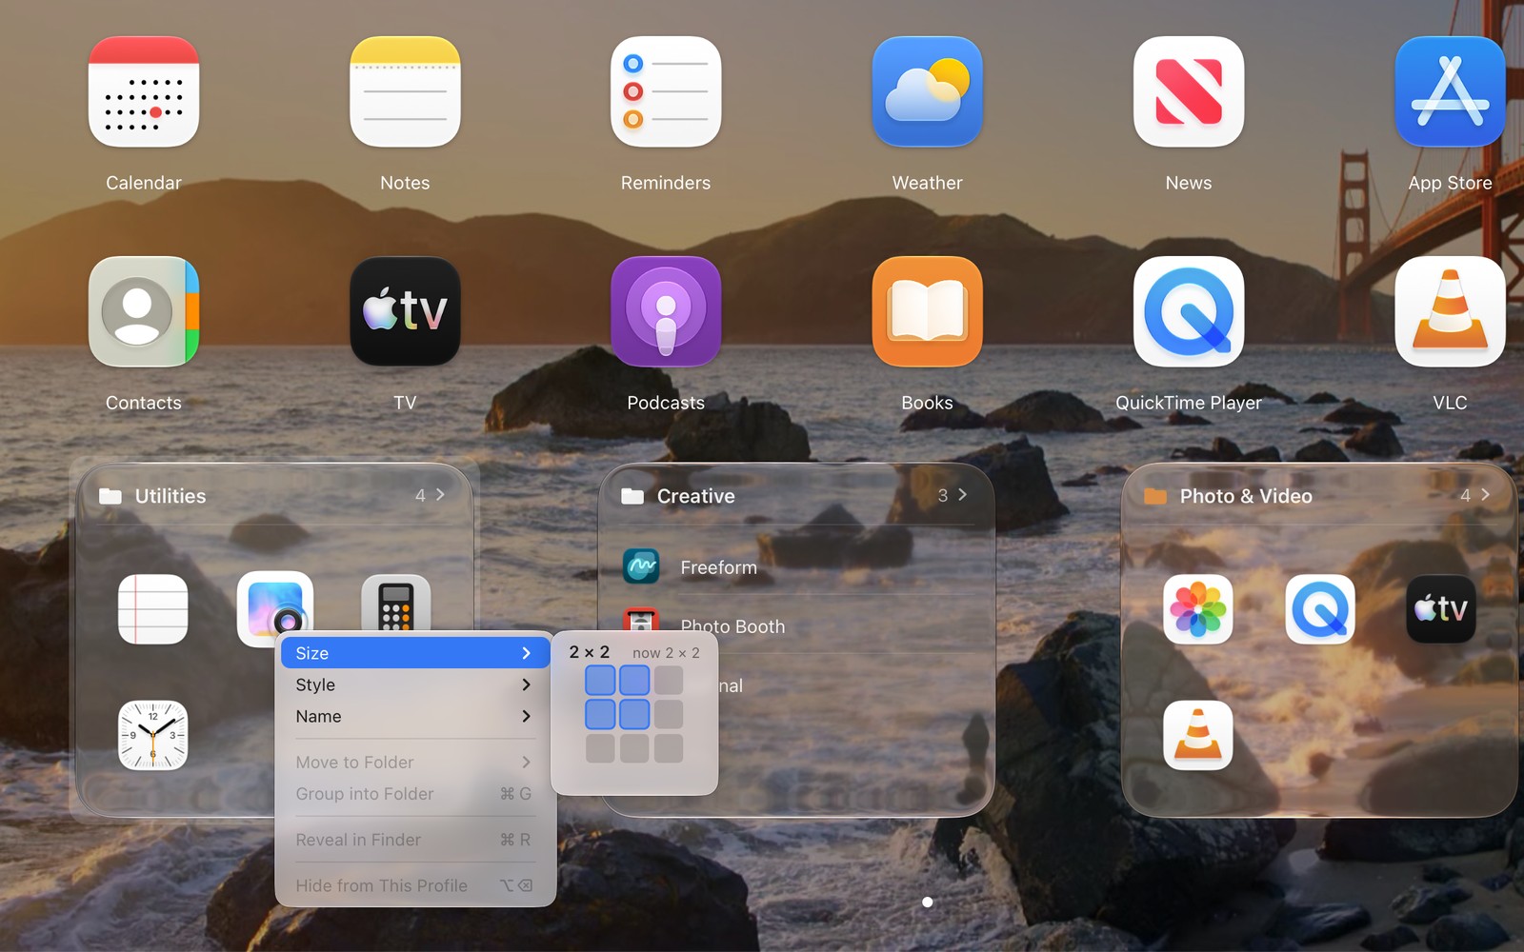The width and height of the screenshot is (1524, 952).
Task: Click the Creative folder title
Action: [696, 496]
